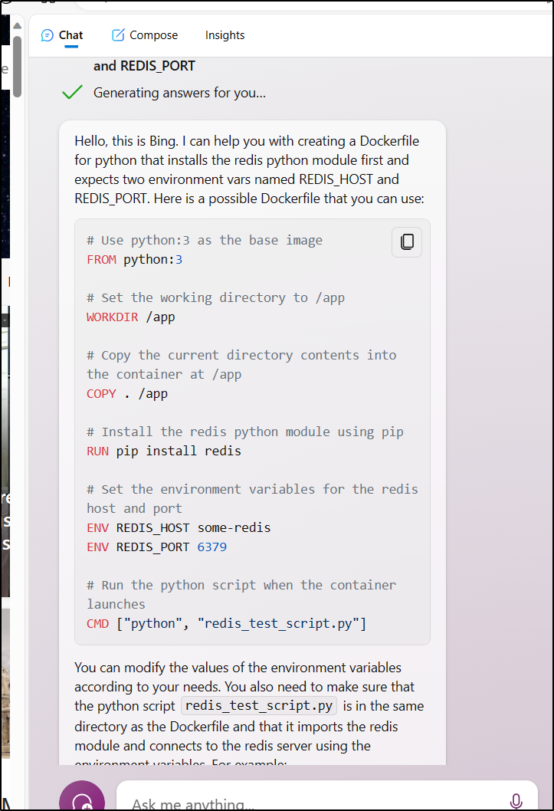Click the COPY . /app line
The height and width of the screenshot is (811, 554).
point(127,393)
